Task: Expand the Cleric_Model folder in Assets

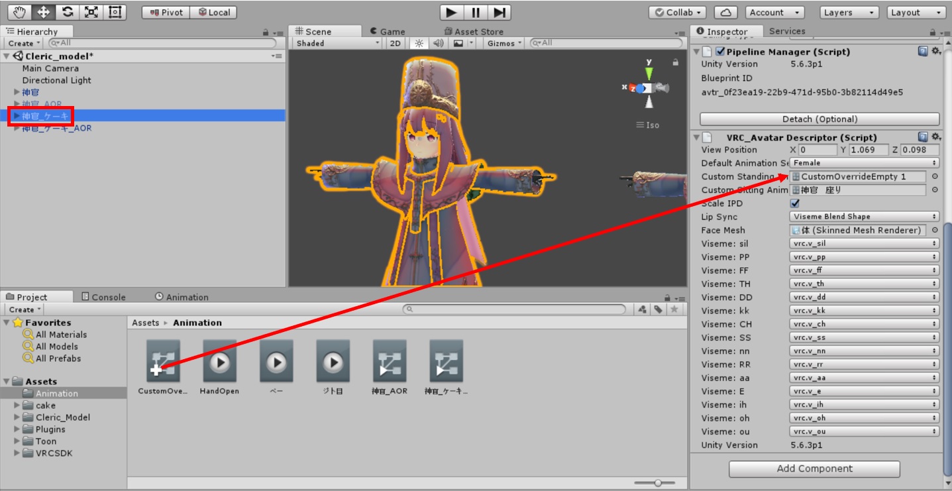Action: (x=17, y=417)
